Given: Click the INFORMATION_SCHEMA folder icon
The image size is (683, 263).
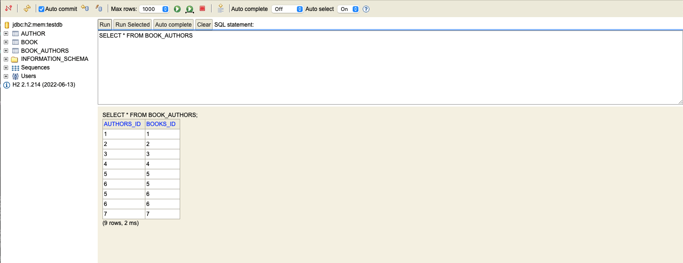Looking at the screenshot, I should (15, 59).
